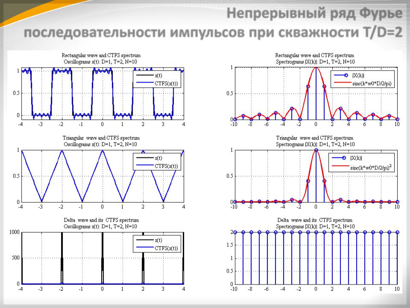Click "x(t)" in the delta oscillogram legend
Viewport: 410px width, 308px height.
pos(158,240)
